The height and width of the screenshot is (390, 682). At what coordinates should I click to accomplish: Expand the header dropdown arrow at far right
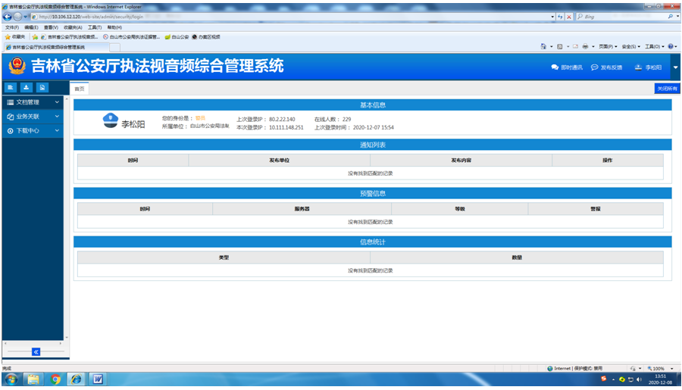[675, 67]
